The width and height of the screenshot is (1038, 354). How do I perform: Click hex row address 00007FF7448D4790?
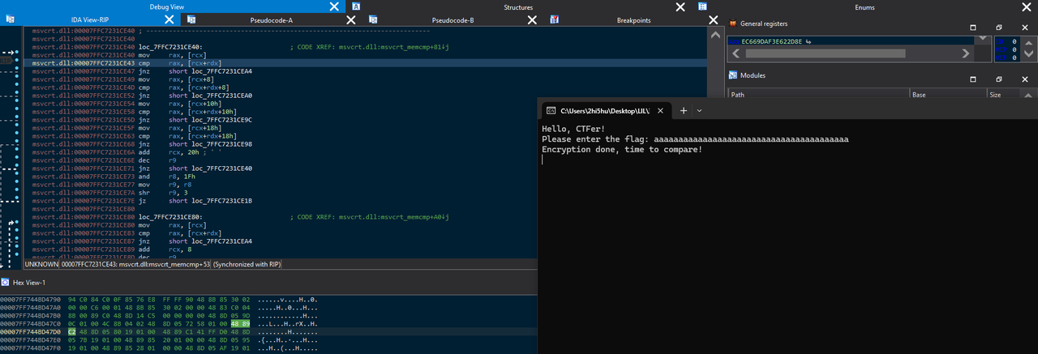32,299
